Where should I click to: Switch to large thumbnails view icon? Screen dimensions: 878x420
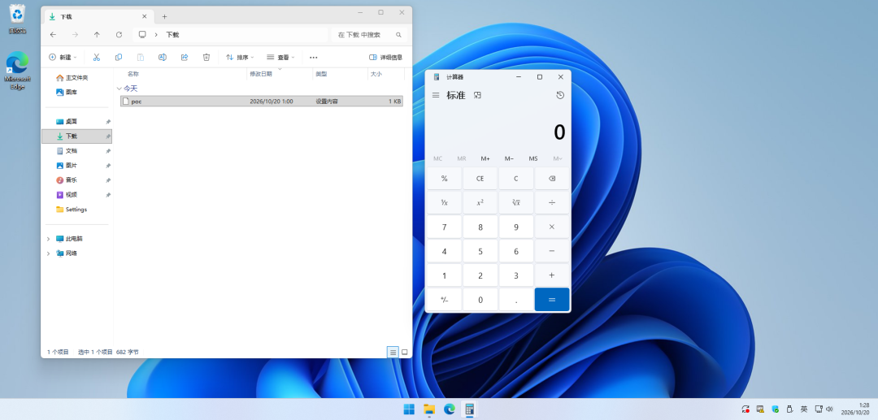point(404,352)
